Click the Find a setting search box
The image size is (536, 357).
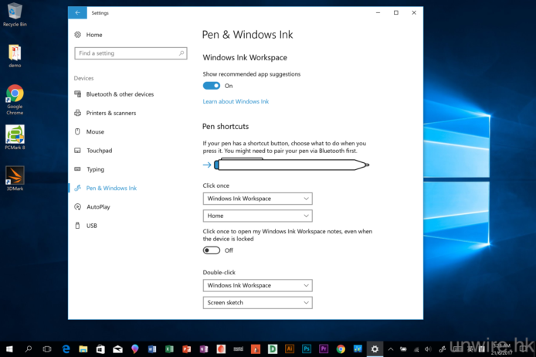130,53
